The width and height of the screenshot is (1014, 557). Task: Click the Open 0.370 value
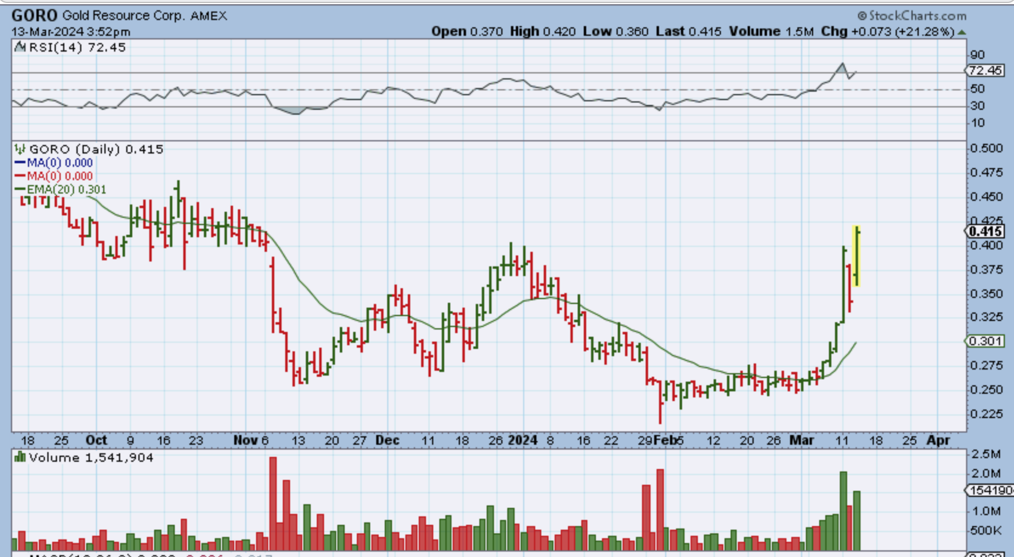coord(467,32)
